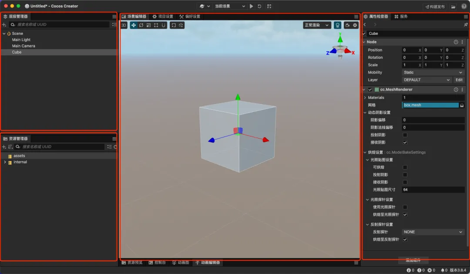
Task: Open the 资源预览 tab
Action: pos(132,263)
